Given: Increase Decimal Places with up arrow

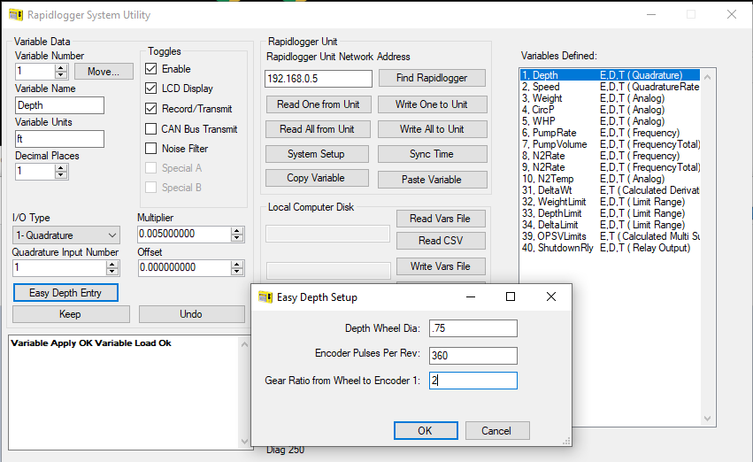Looking at the screenshot, I should click(x=60, y=168).
